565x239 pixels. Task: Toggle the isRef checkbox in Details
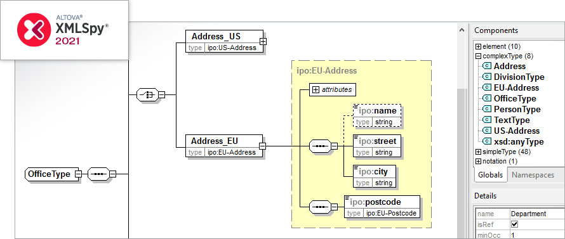click(515, 224)
